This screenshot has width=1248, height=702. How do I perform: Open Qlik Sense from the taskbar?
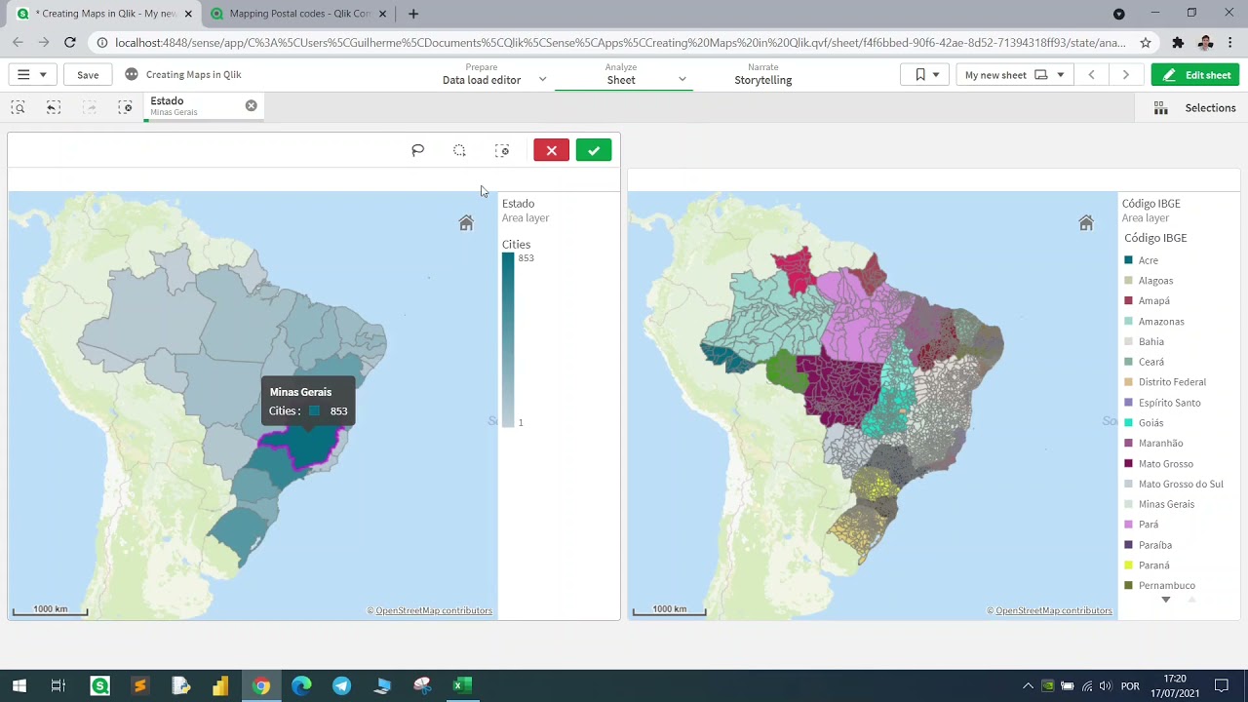(x=99, y=685)
